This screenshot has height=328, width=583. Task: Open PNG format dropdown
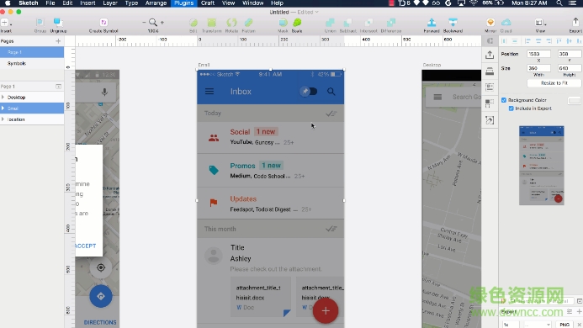click(x=564, y=325)
